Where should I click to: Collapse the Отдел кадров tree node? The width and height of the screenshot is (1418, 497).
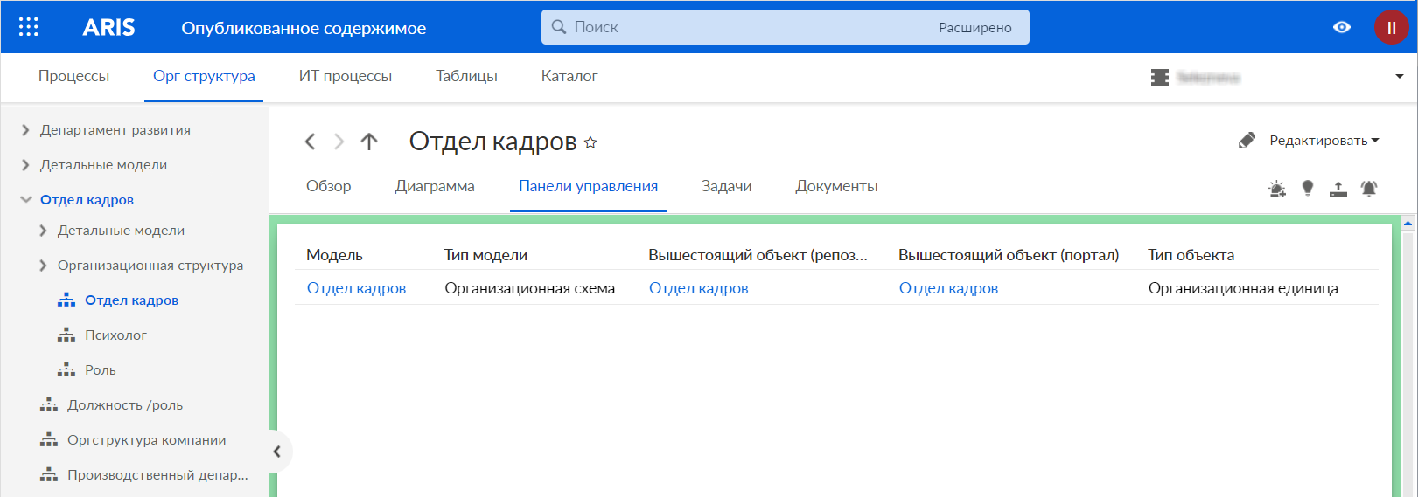25,200
